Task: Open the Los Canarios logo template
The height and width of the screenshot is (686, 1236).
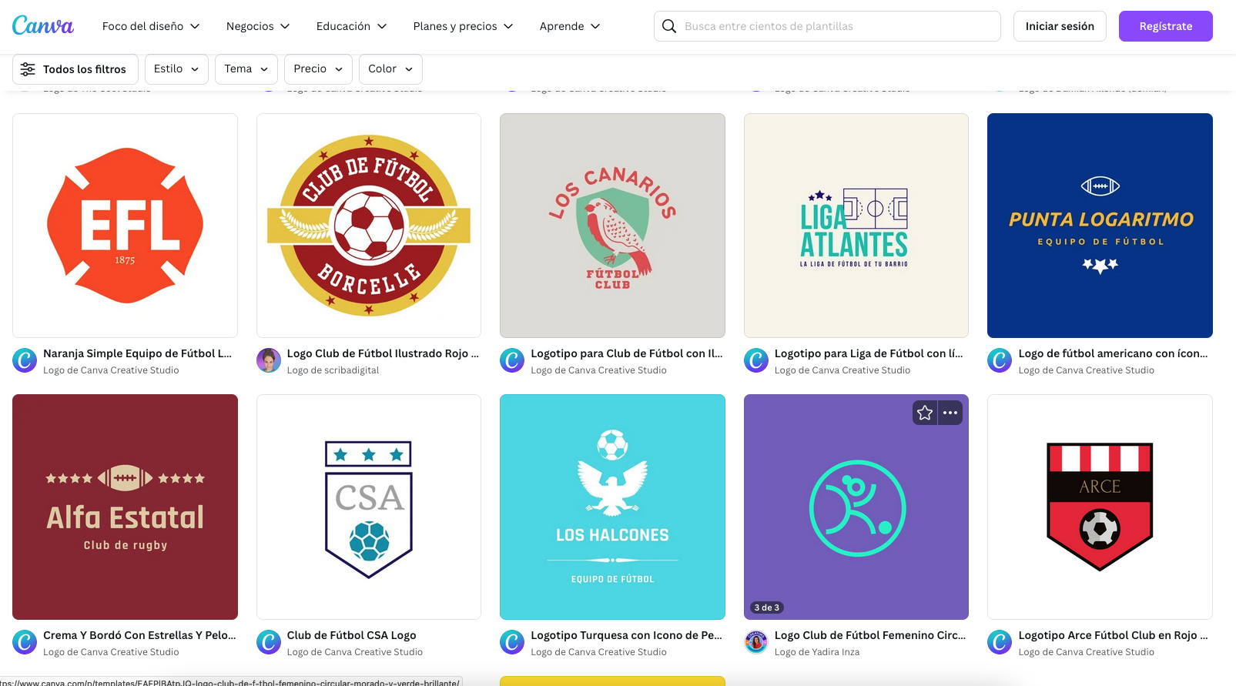Action: click(612, 226)
